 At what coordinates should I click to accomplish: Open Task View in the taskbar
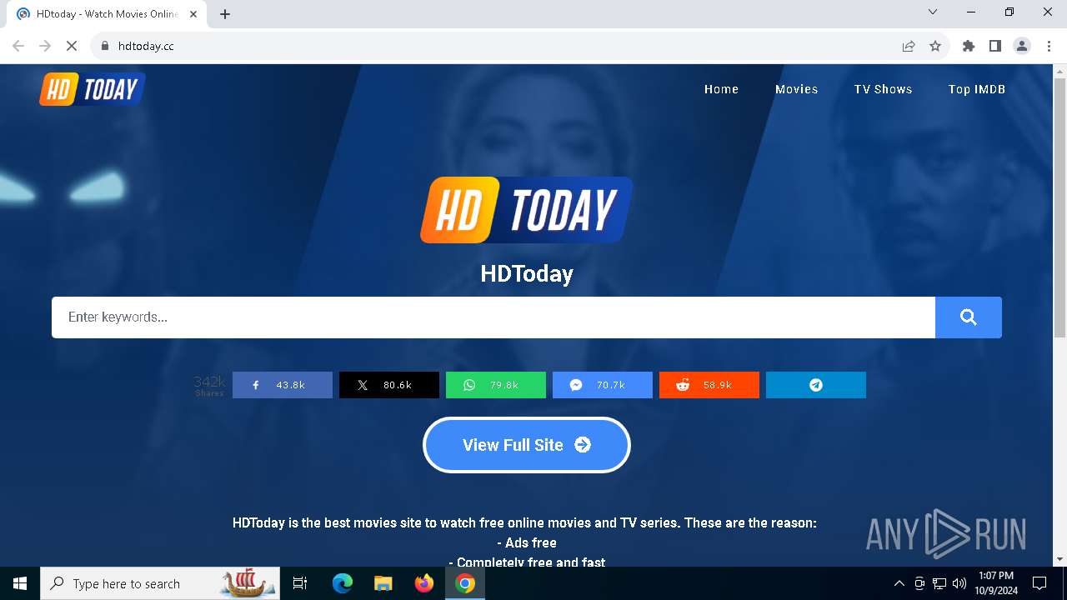[x=301, y=583]
